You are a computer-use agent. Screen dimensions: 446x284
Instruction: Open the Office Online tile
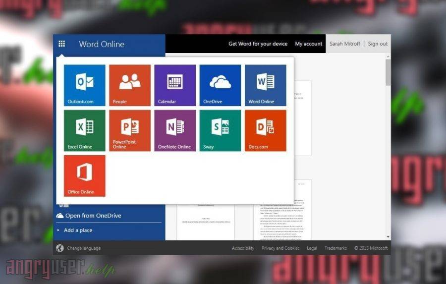(x=84, y=176)
